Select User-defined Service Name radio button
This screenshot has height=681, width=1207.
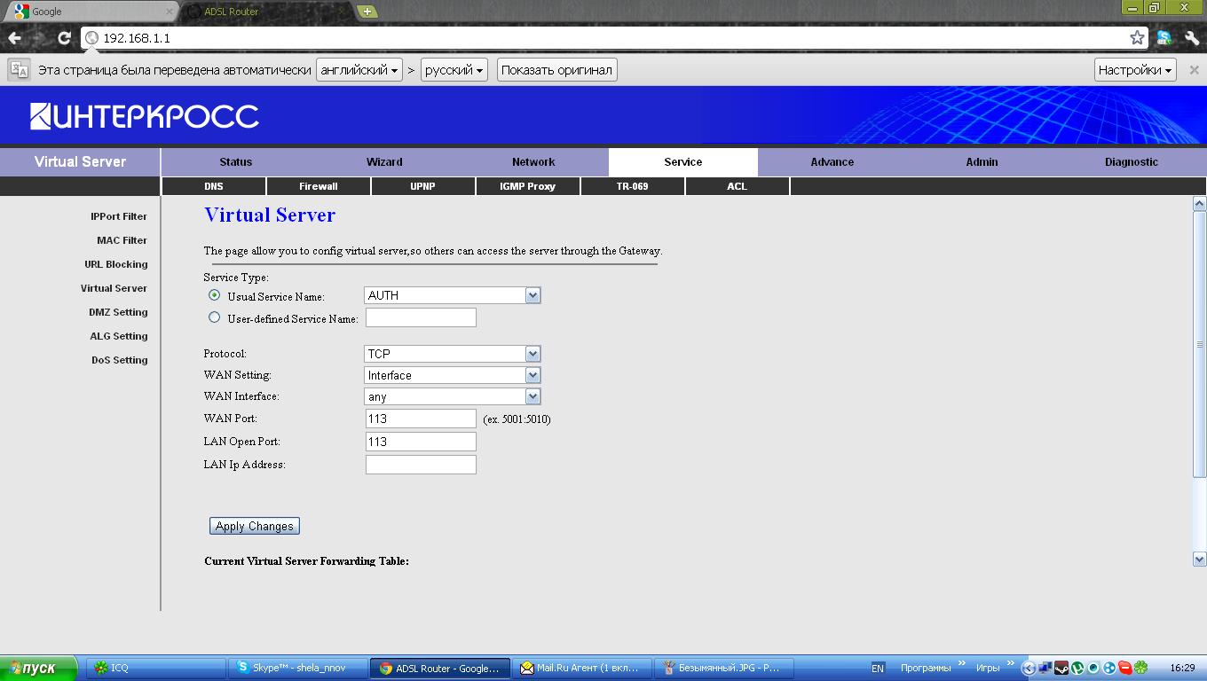tap(214, 317)
